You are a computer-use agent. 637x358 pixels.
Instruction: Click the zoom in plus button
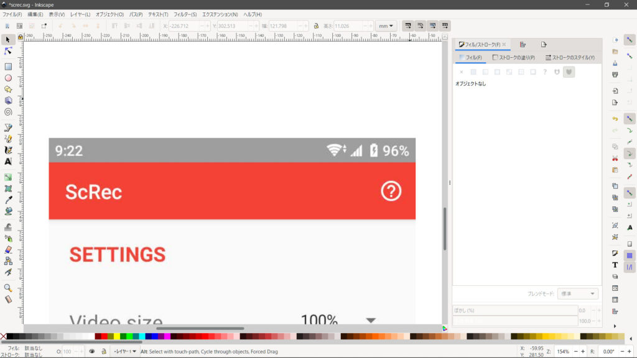[x=583, y=352]
